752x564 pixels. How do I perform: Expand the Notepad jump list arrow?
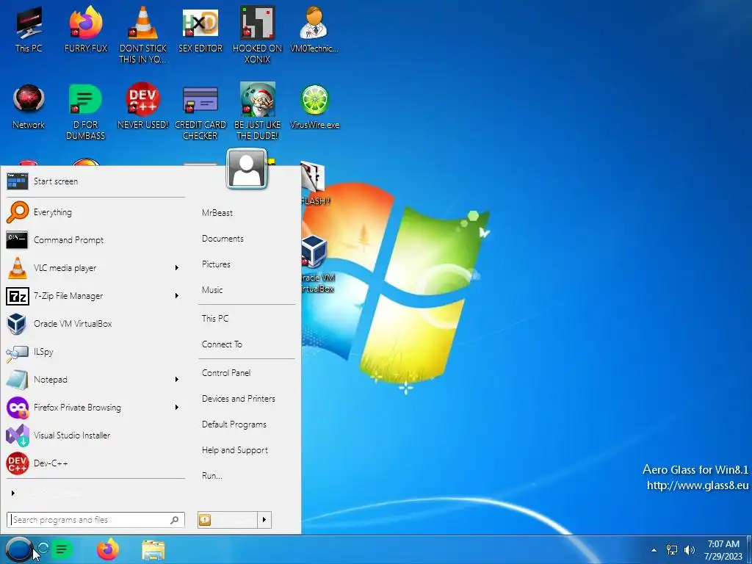[176, 380]
